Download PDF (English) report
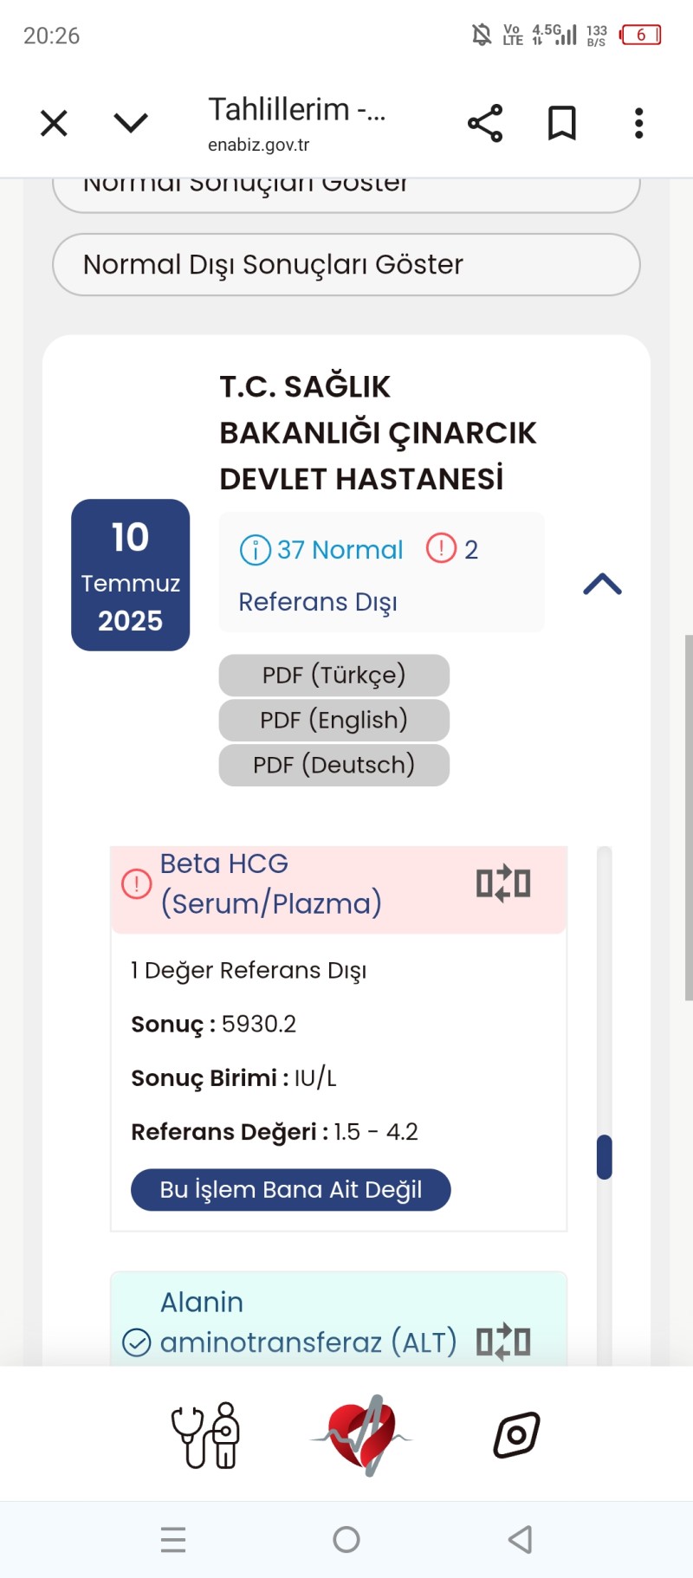The image size is (693, 1578). (x=334, y=720)
